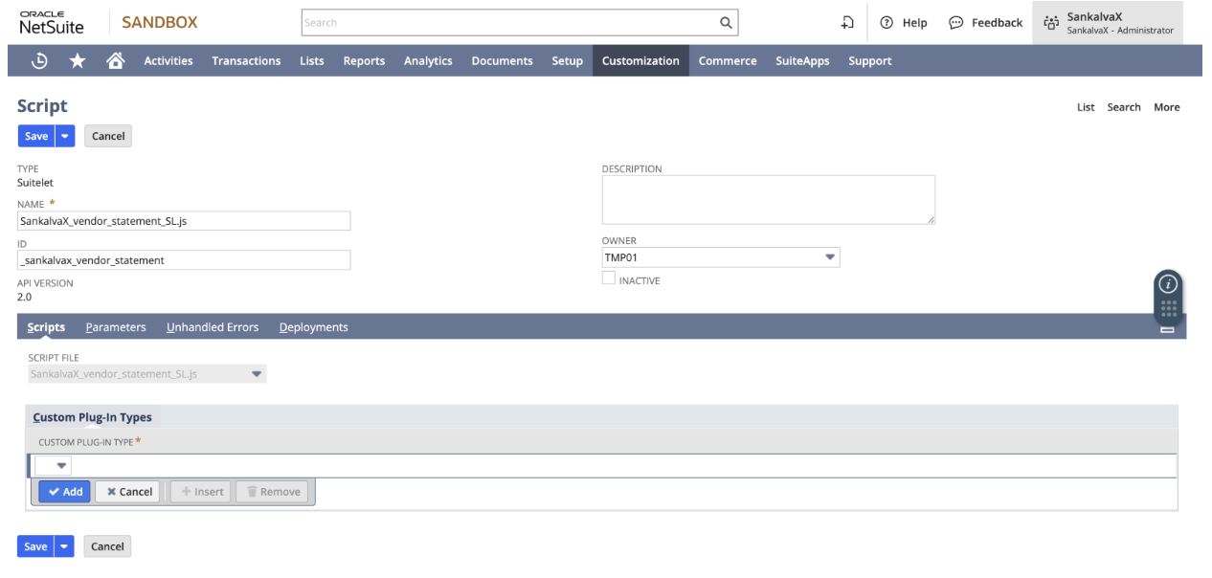Open the Commerce menu
This screenshot has width=1212, height=578.
click(x=728, y=61)
